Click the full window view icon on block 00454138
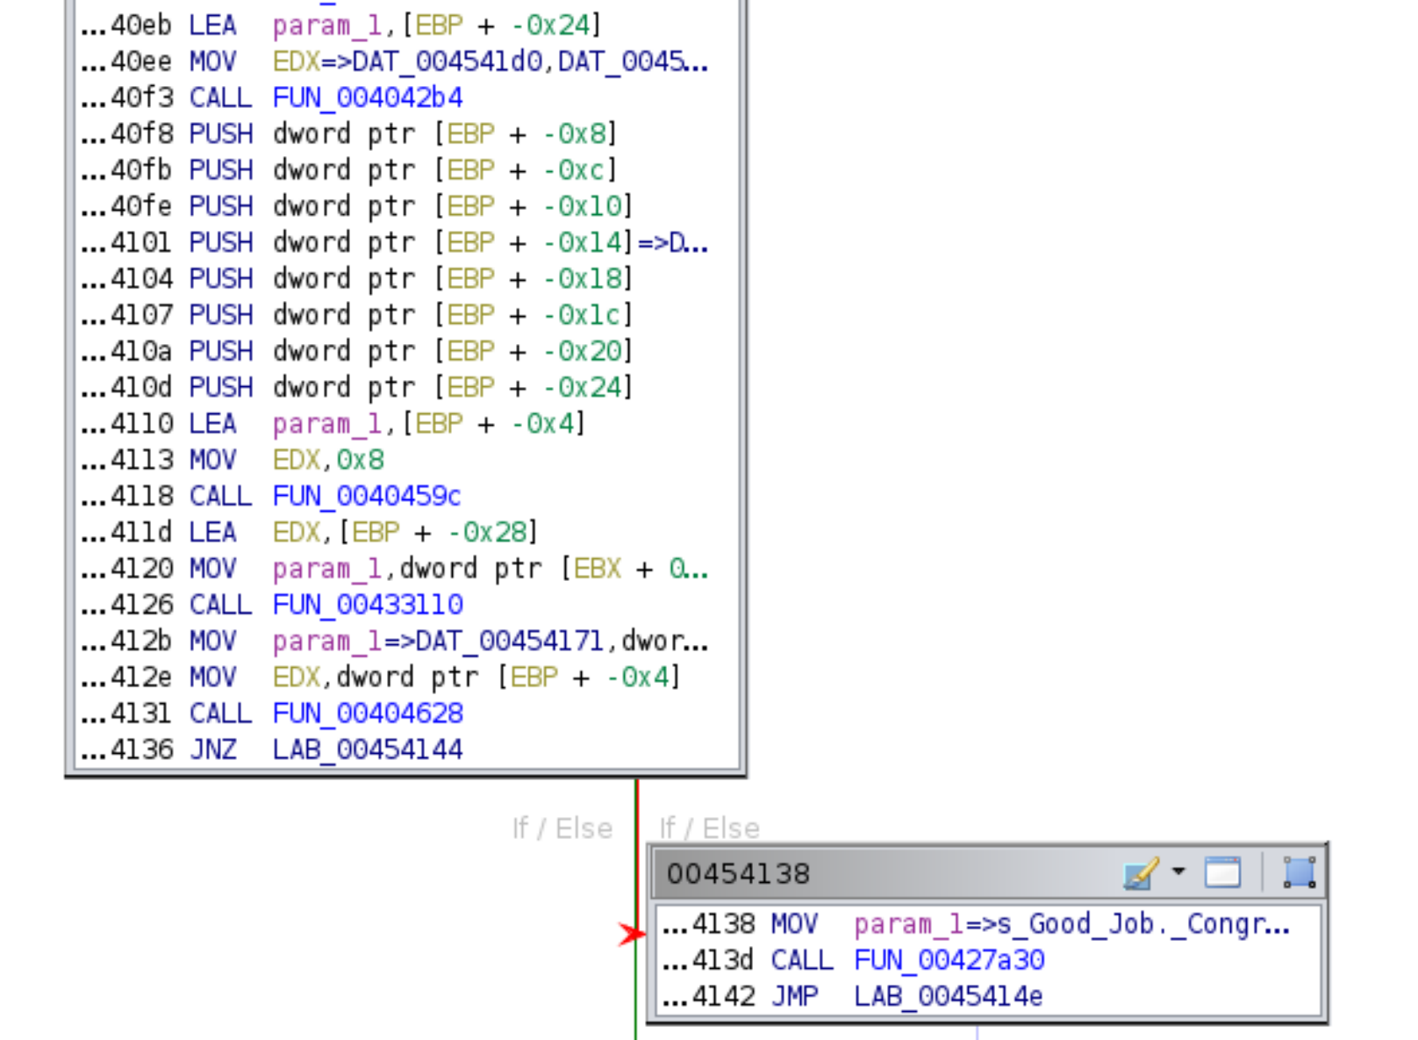 pos(1222,873)
